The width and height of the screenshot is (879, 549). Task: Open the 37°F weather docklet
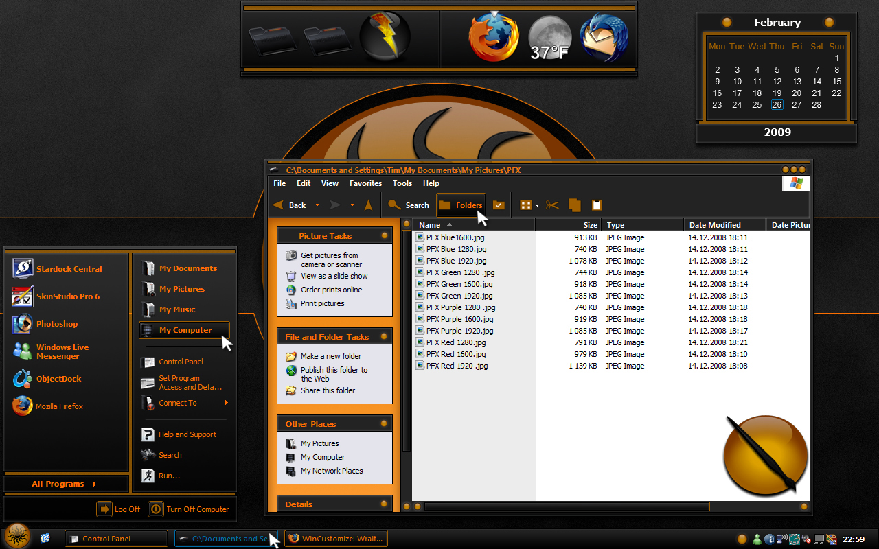pos(549,39)
